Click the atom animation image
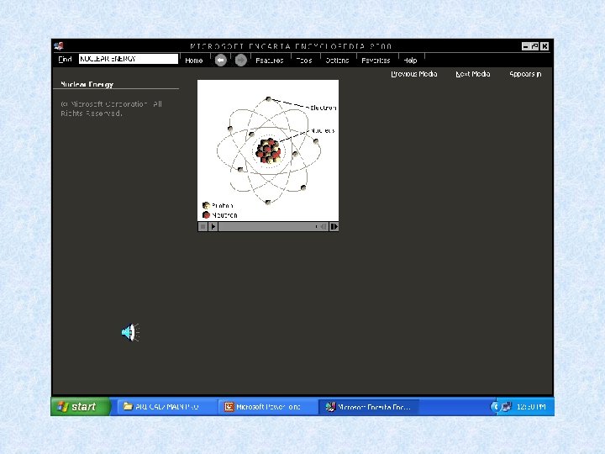This screenshot has height=454, width=605. pyautogui.click(x=268, y=150)
